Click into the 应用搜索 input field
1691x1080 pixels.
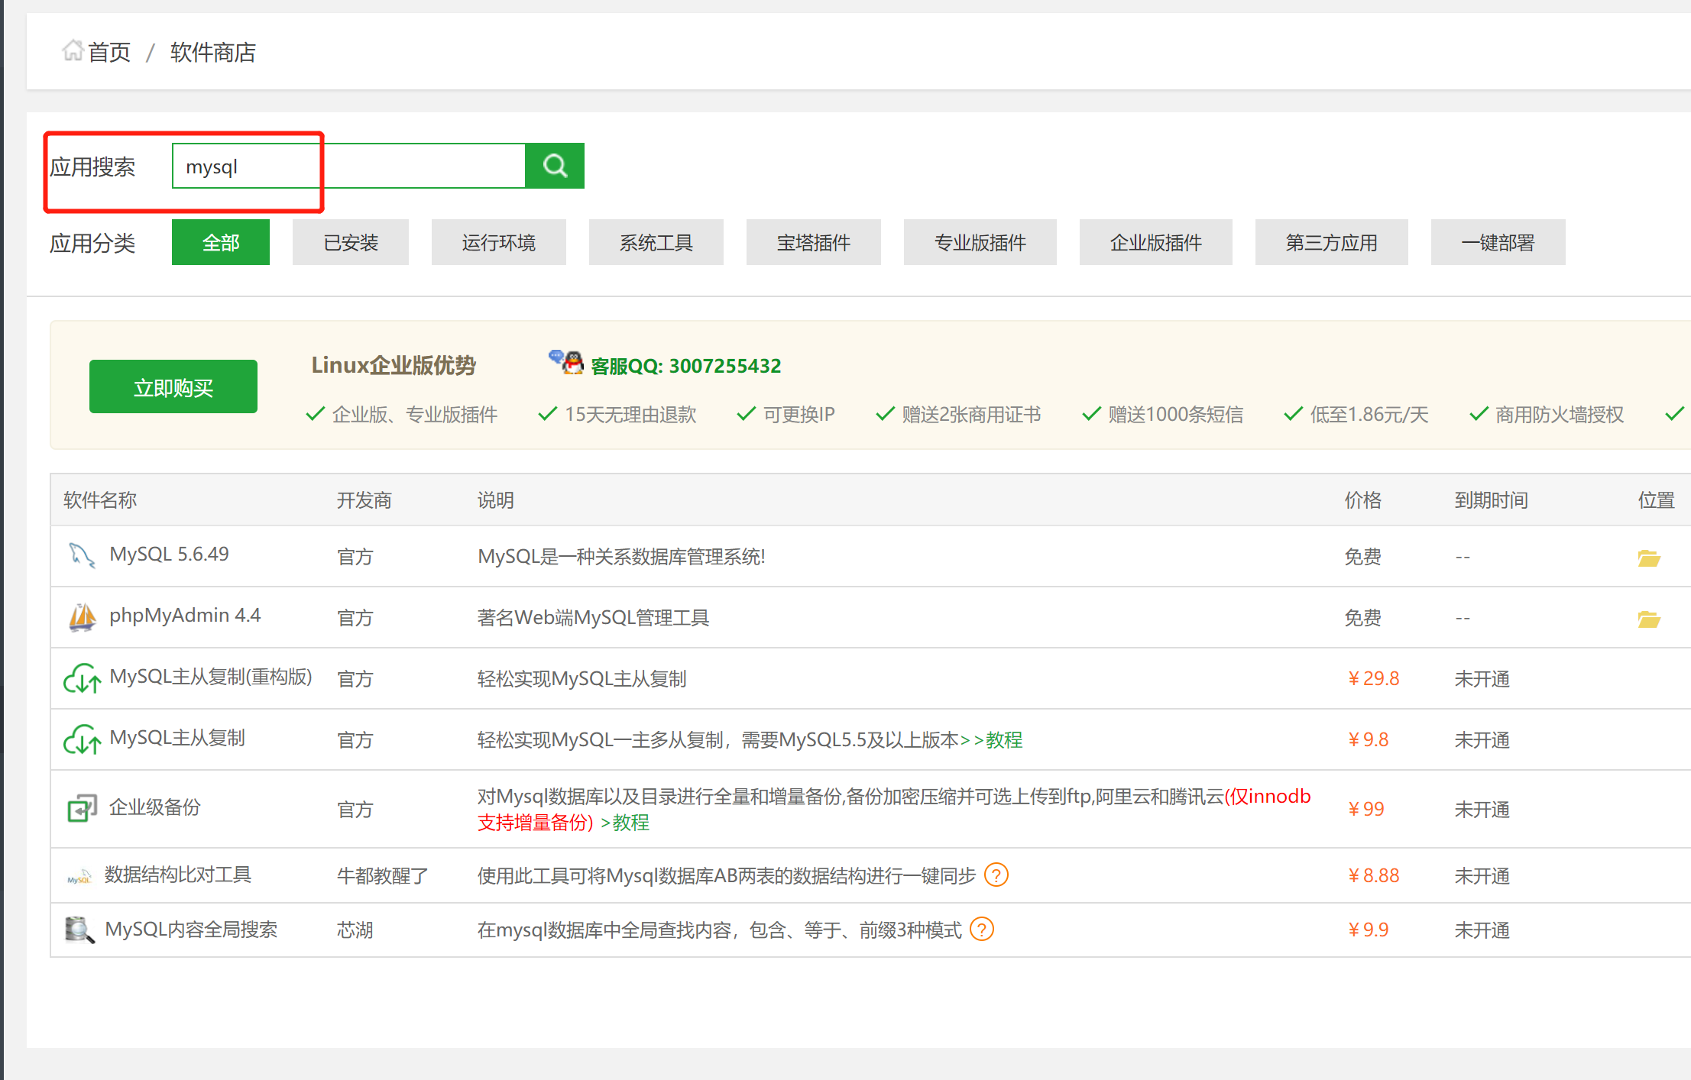coord(349,166)
